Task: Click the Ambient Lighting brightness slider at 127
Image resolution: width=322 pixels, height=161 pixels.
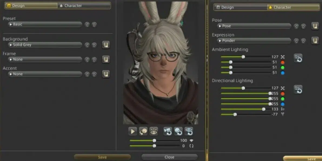Action: (x=243, y=57)
